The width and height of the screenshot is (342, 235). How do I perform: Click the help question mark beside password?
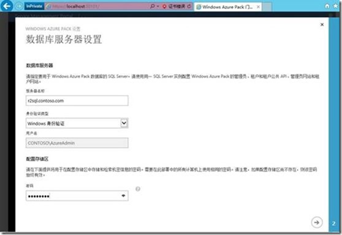(x=138, y=189)
